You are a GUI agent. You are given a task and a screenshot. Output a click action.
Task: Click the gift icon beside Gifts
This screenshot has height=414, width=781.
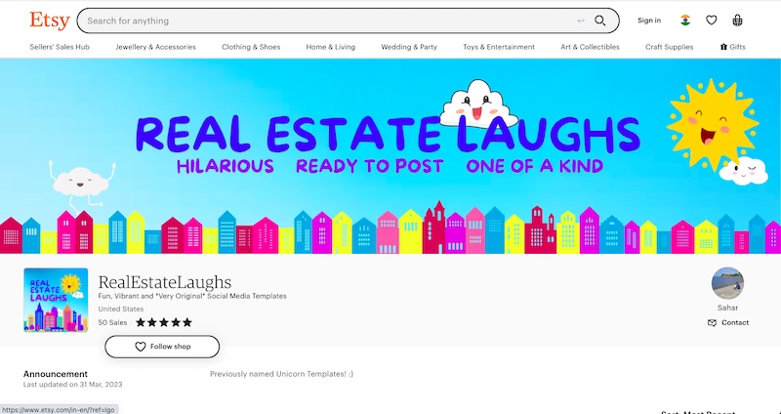pos(723,47)
